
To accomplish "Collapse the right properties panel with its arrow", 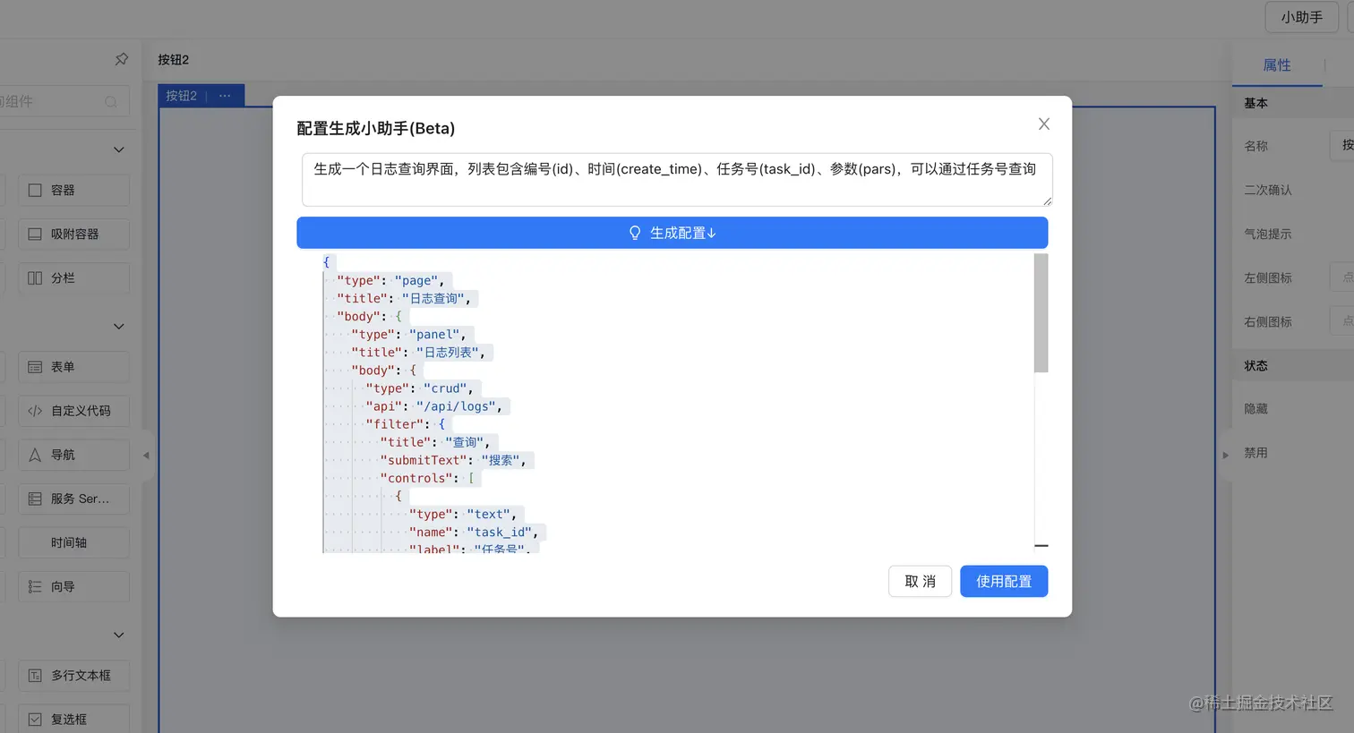I will pyautogui.click(x=1226, y=456).
